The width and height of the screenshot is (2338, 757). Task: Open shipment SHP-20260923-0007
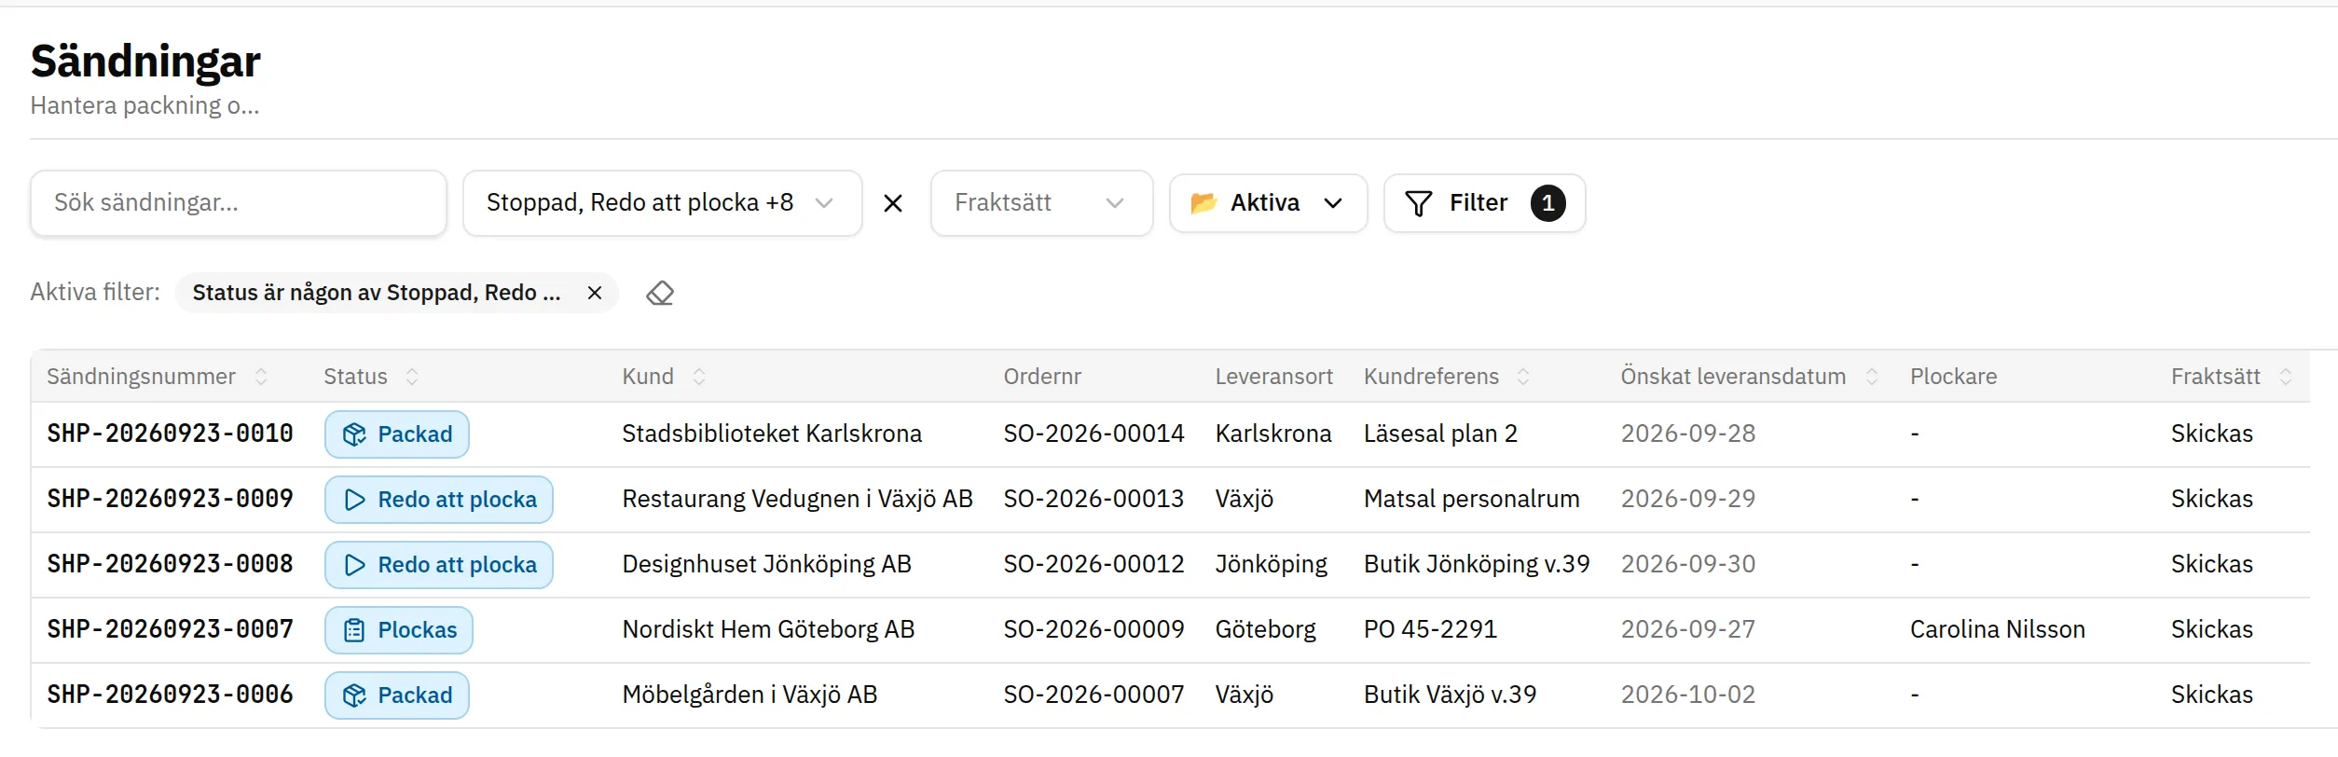tap(170, 629)
